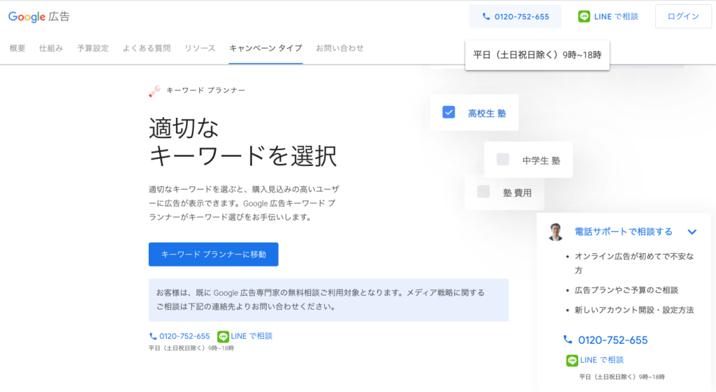The width and height of the screenshot is (716, 392).
Task: Click the notice box about 無料相談
Action: click(x=328, y=300)
